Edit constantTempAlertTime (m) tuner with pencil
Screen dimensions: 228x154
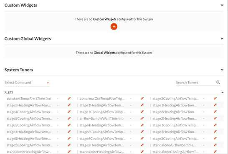(x=69, y=98)
